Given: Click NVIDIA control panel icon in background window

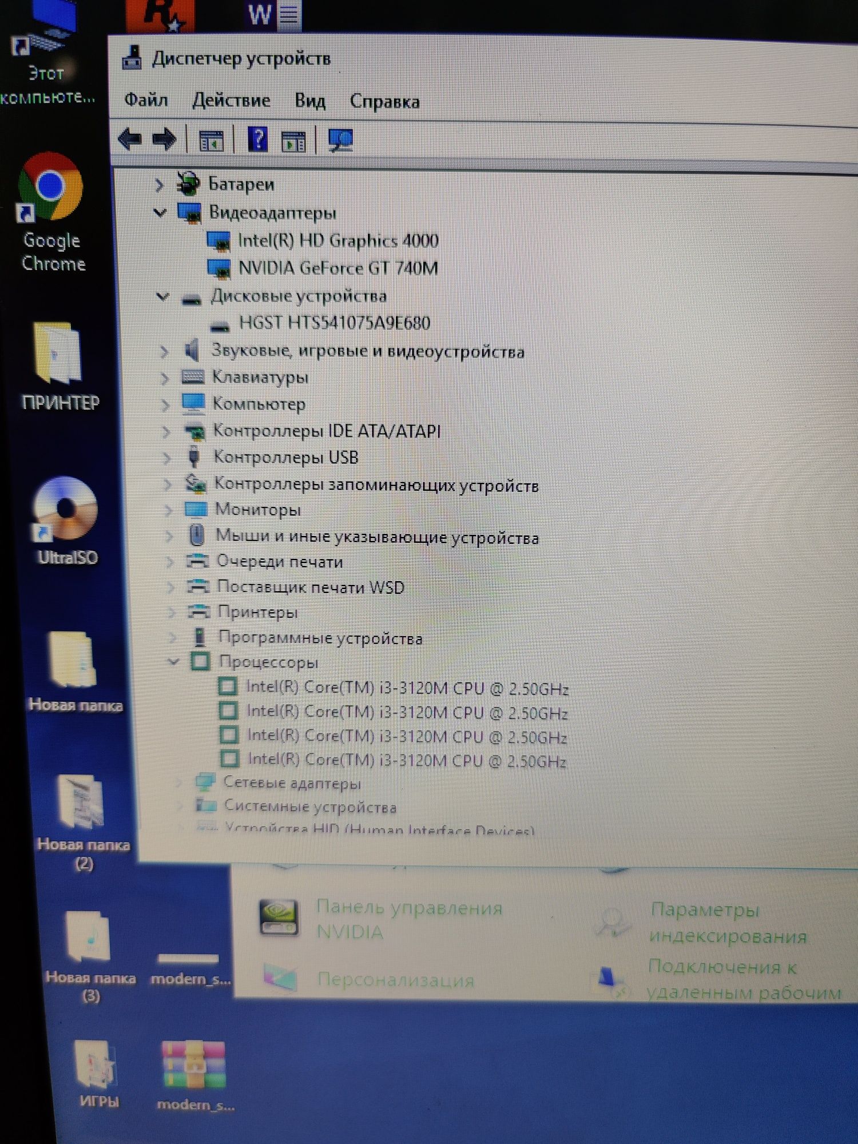Looking at the screenshot, I should coord(279,917).
